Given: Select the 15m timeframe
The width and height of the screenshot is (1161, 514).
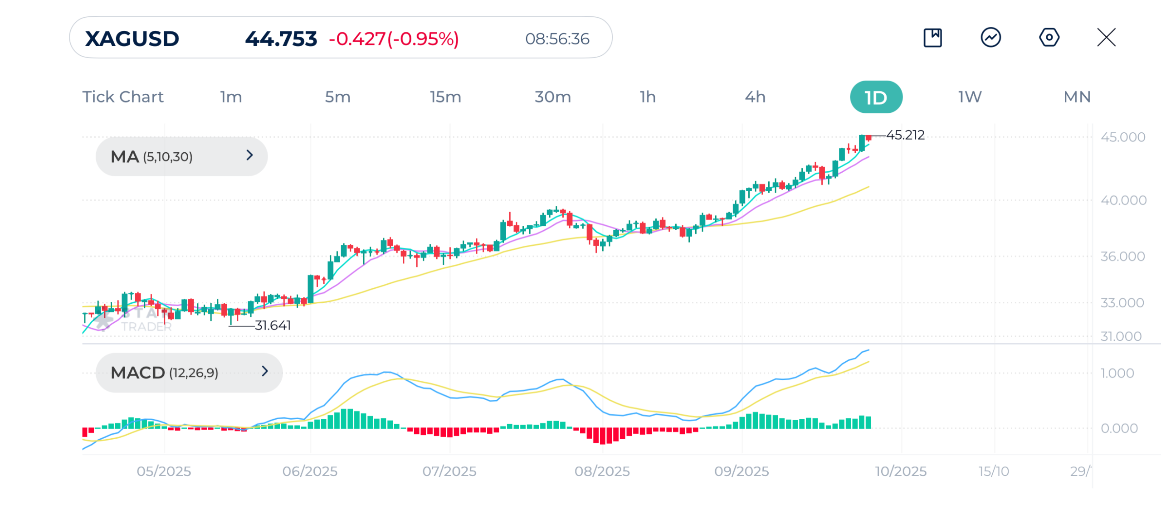Looking at the screenshot, I should [x=445, y=97].
